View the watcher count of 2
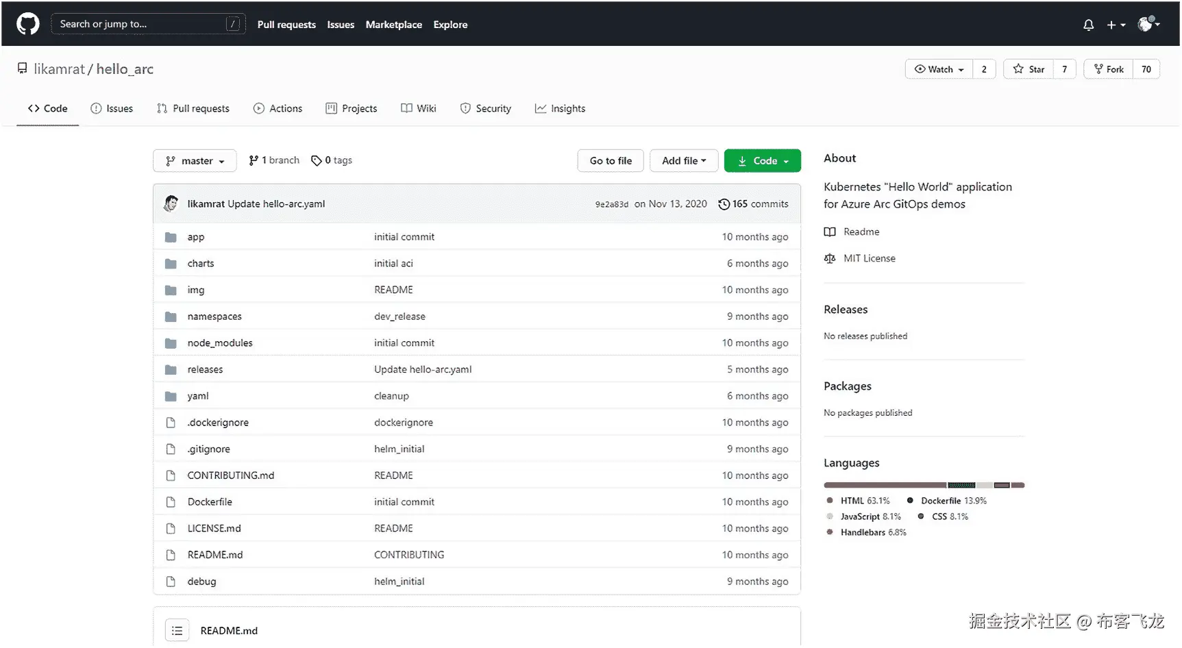The height and width of the screenshot is (648, 1182). (x=984, y=69)
